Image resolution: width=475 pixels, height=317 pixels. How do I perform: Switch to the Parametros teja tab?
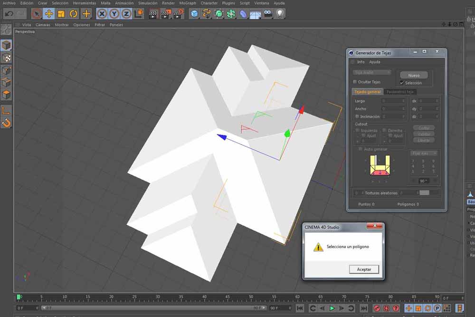[x=400, y=92]
